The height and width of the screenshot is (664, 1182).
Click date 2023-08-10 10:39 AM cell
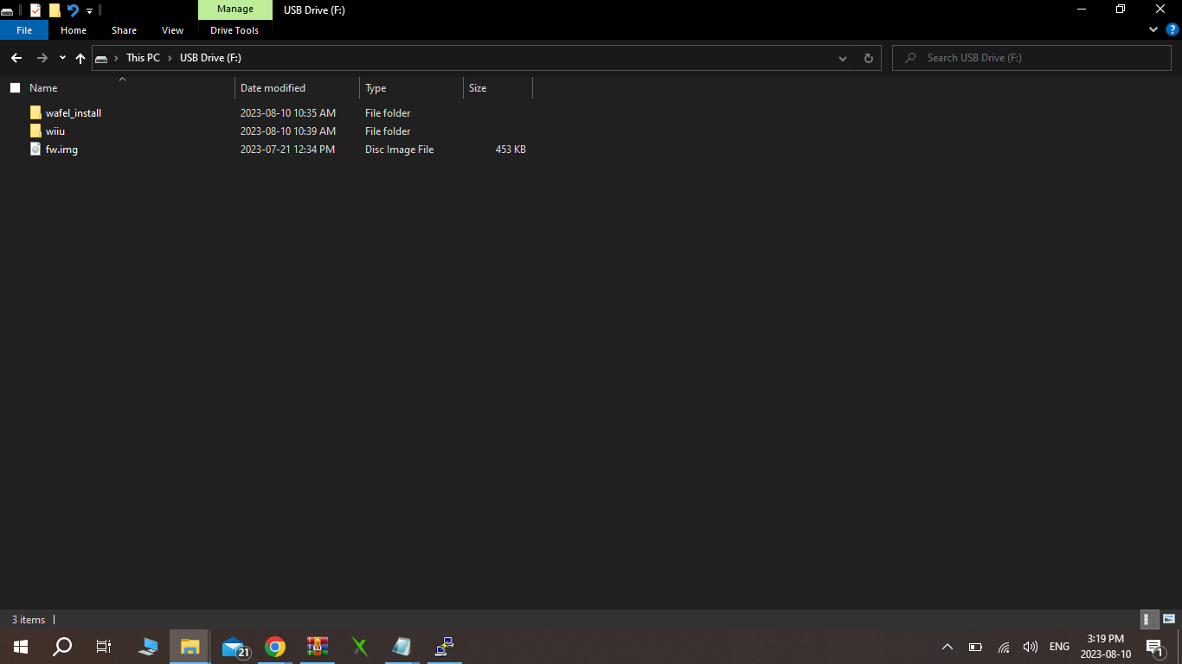click(288, 131)
